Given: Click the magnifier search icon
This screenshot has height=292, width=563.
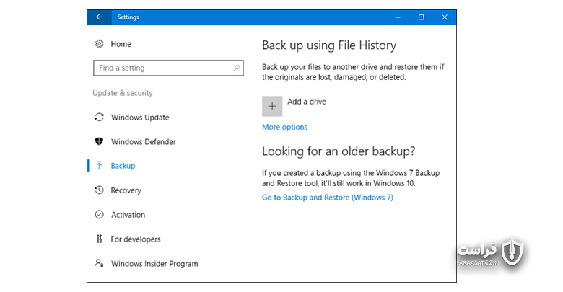Looking at the screenshot, I should 236,68.
